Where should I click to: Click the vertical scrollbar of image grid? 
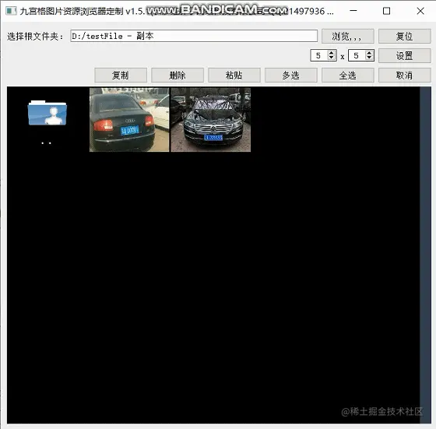coord(425,255)
